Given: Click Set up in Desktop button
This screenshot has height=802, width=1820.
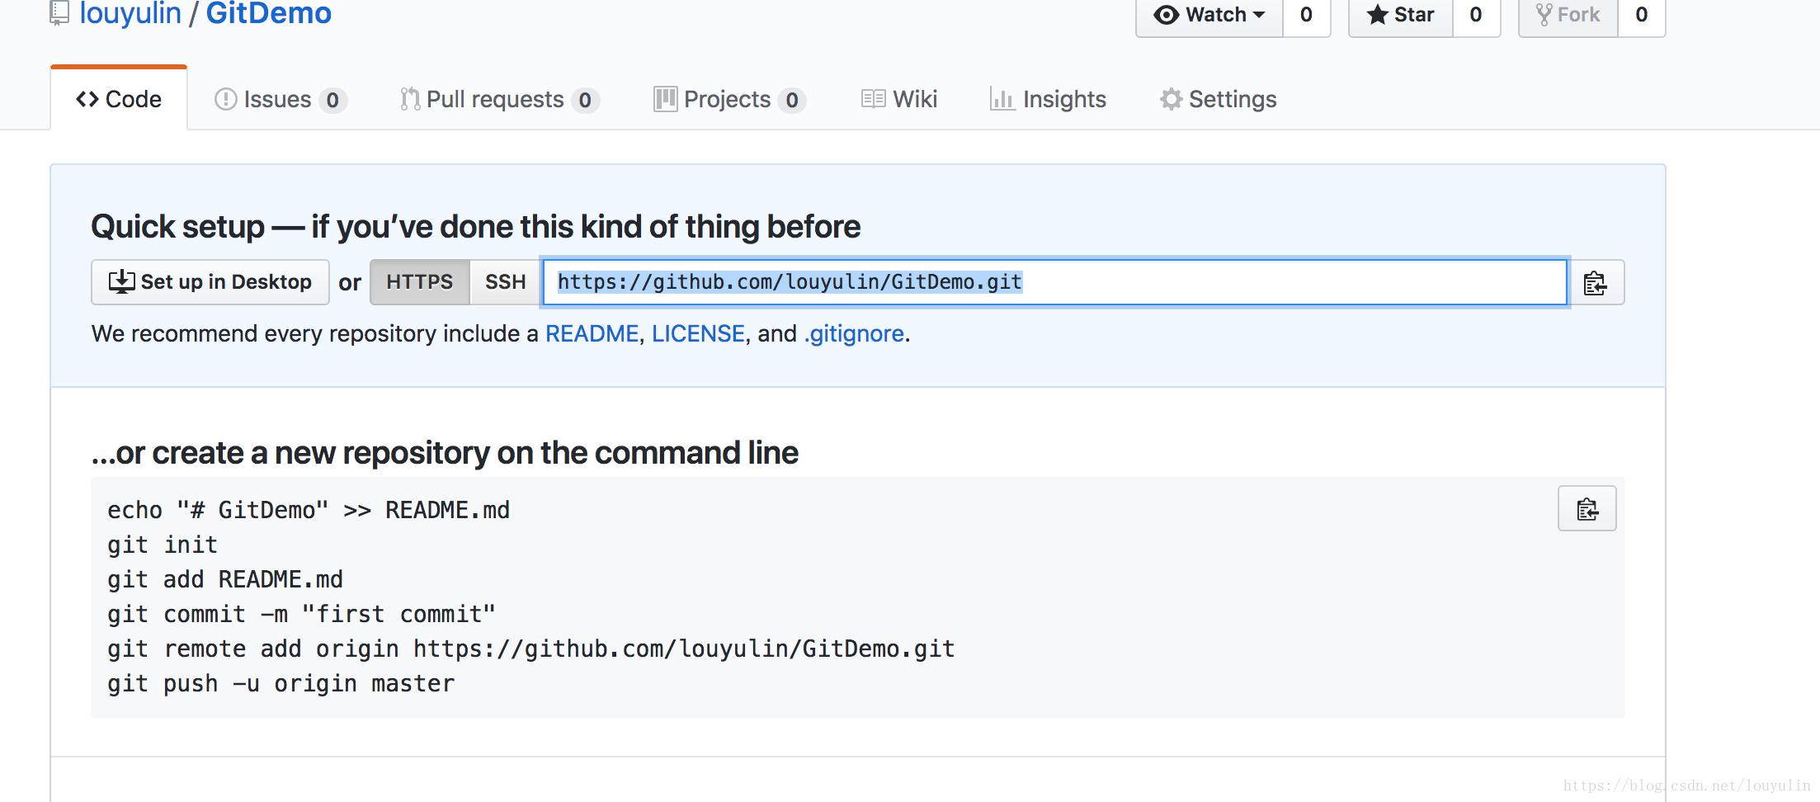Looking at the screenshot, I should coord(210,282).
